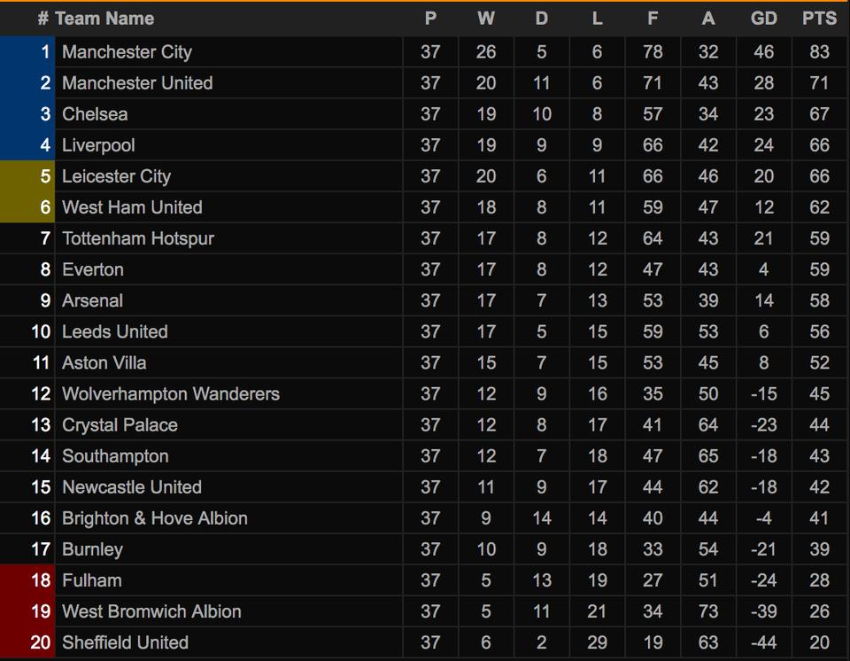Open Leicester City team entry
Image resolution: width=850 pixels, height=661 pixels.
tap(117, 176)
